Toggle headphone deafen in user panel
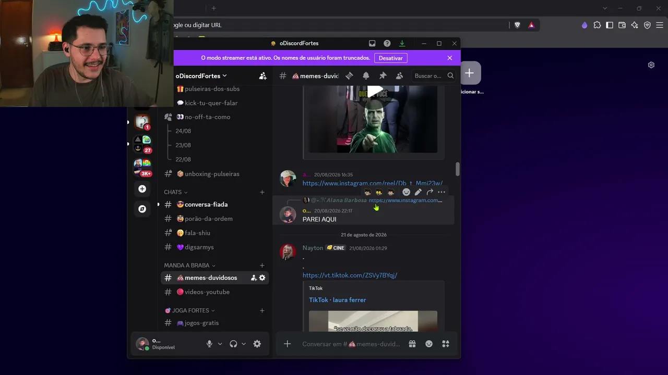Screen dimensions: 668x375 (x=233, y=344)
